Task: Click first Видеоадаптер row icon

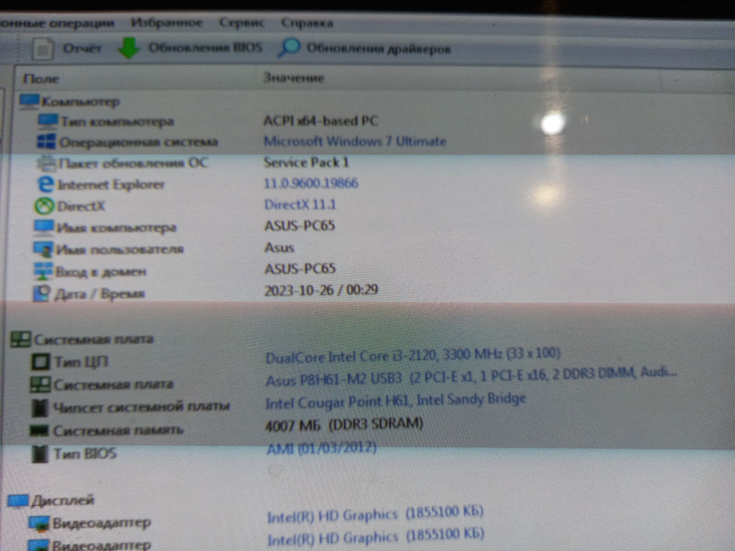Action: pos(39,524)
